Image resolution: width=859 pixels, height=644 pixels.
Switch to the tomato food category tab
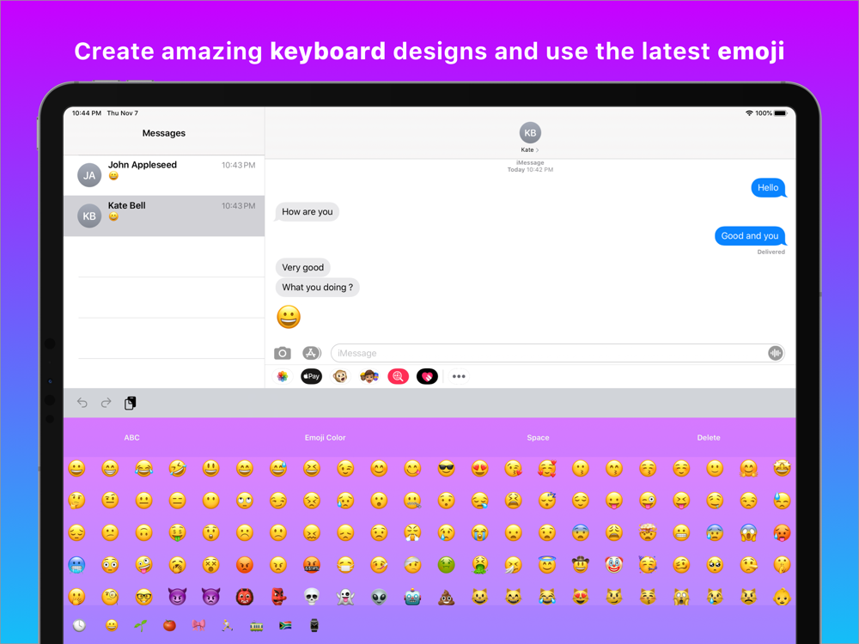170,625
